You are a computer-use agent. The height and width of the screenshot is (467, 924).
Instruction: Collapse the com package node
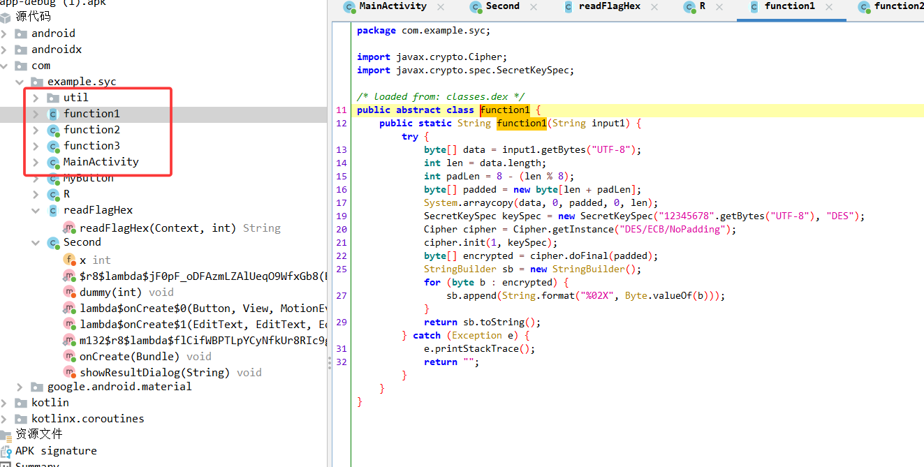point(4,66)
